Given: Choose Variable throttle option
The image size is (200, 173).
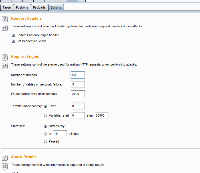Looking at the screenshot, I should 45,115.
